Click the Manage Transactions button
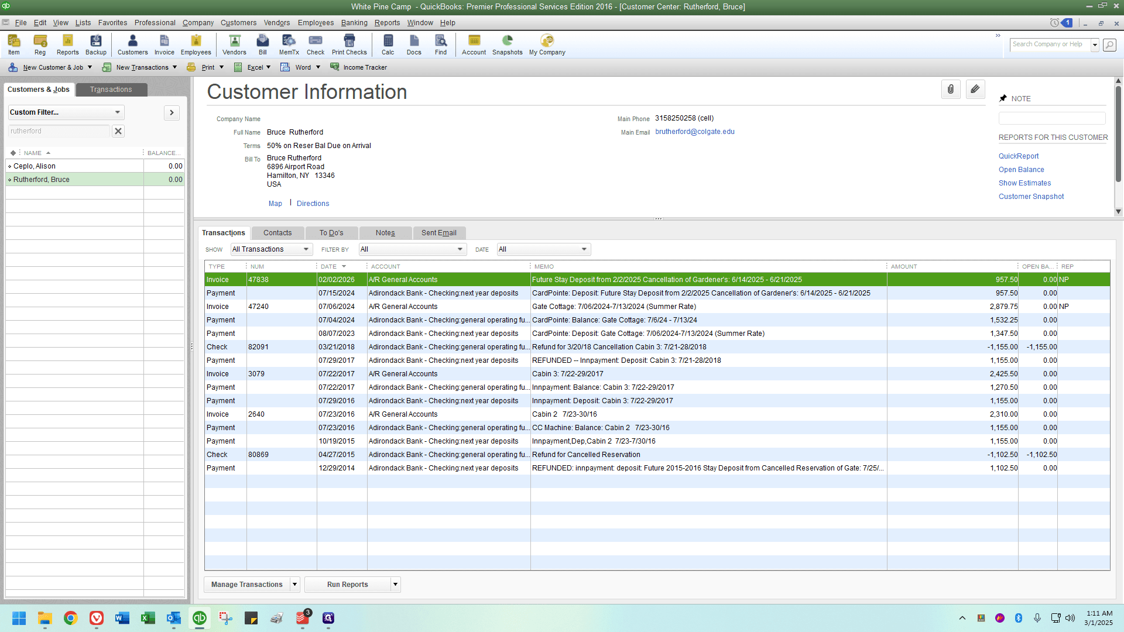 247,585
